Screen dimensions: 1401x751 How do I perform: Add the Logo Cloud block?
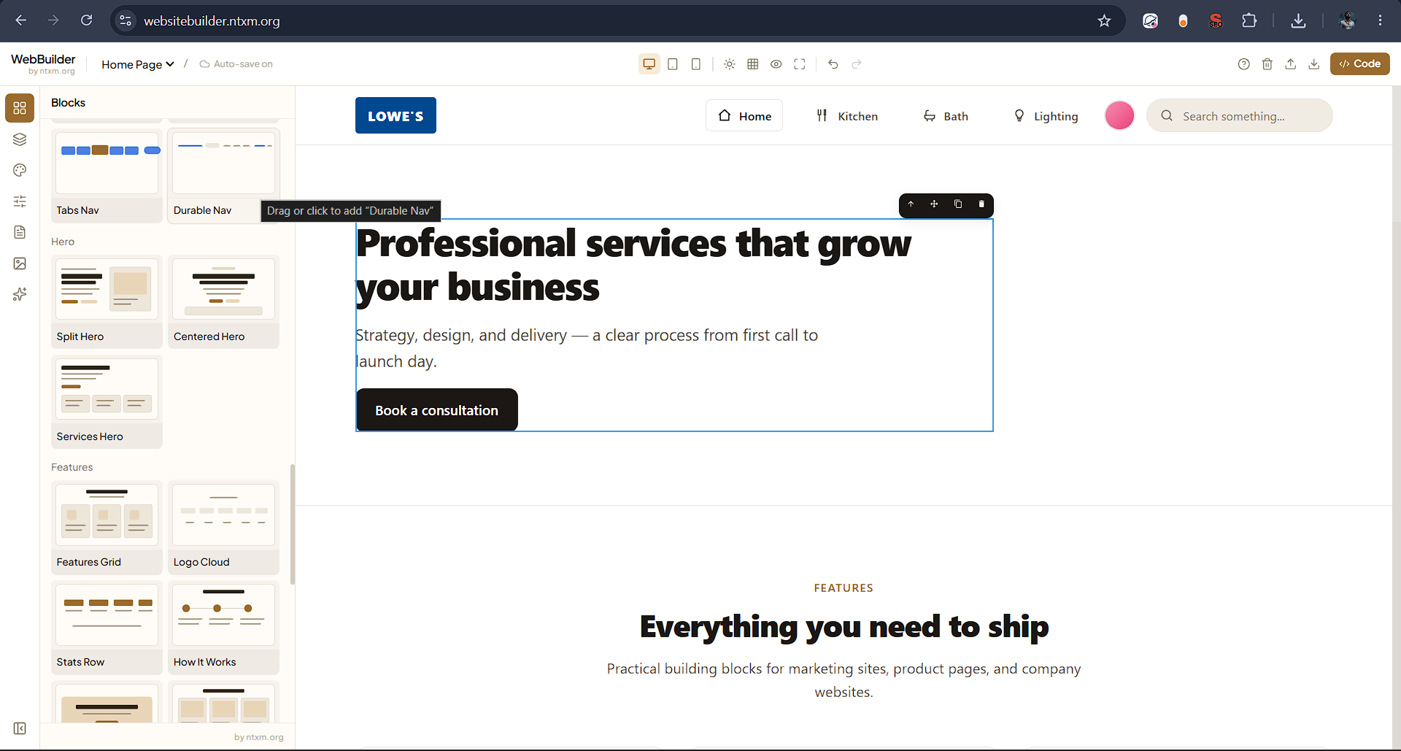point(224,527)
